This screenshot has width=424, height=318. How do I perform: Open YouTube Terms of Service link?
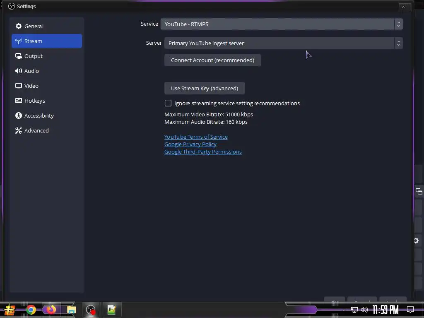(x=196, y=137)
